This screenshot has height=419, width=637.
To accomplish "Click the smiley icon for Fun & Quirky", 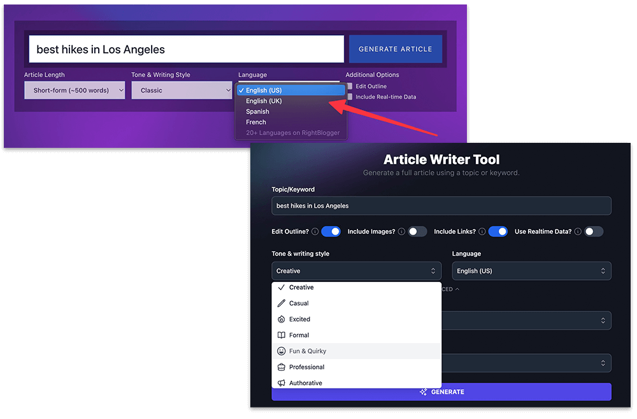I will 281,351.
